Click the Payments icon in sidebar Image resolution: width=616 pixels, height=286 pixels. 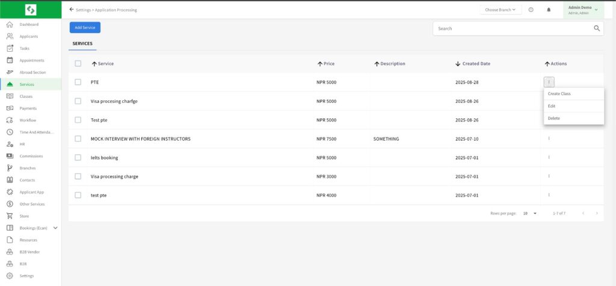click(10, 108)
